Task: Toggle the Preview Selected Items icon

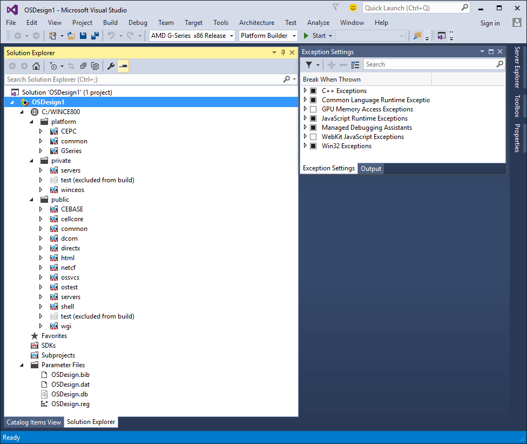Action: 123,66
